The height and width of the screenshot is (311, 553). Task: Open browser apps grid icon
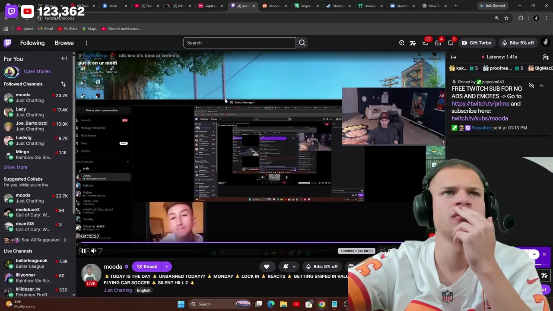(6, 29)
